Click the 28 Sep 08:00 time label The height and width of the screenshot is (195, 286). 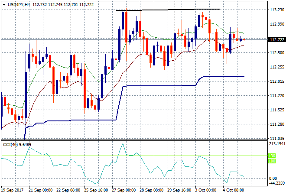(x=151, y=190)
